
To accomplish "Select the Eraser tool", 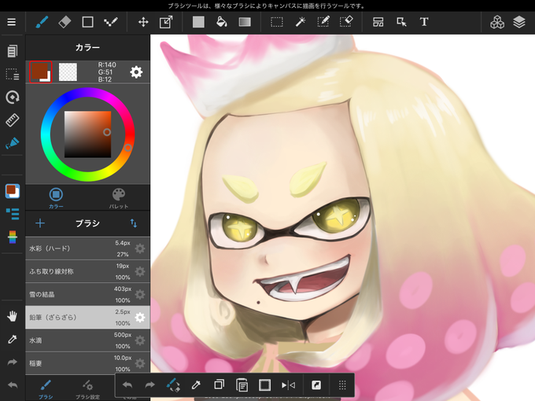I will [x=65, y=22].
